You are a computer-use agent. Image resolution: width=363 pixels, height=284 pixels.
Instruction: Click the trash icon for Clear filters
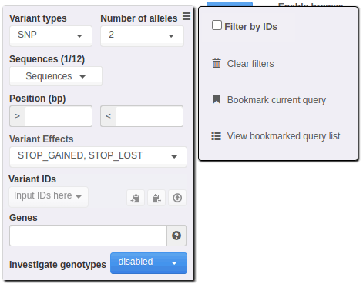[217, 63]
